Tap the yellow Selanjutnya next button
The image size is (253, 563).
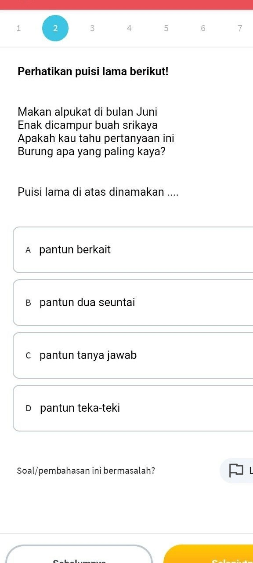208,554
